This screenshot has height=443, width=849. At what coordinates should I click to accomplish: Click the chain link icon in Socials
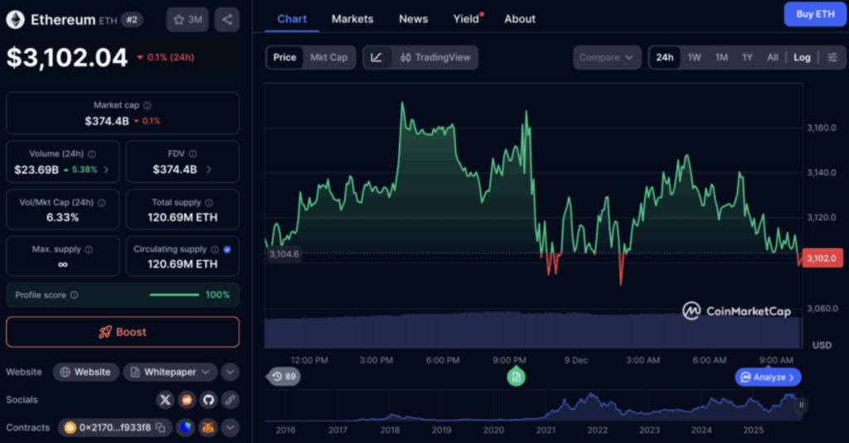pos(230,400)
